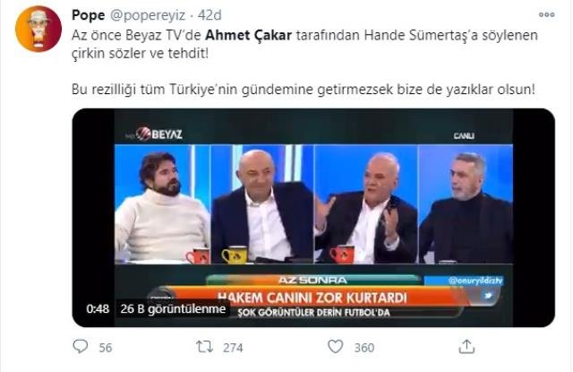Click the bold Ahmet Çakar text
Screen dimensions: 573x372
(x=249, y=36)
